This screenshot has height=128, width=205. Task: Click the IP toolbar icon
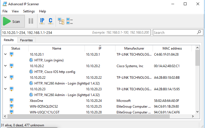42,21
